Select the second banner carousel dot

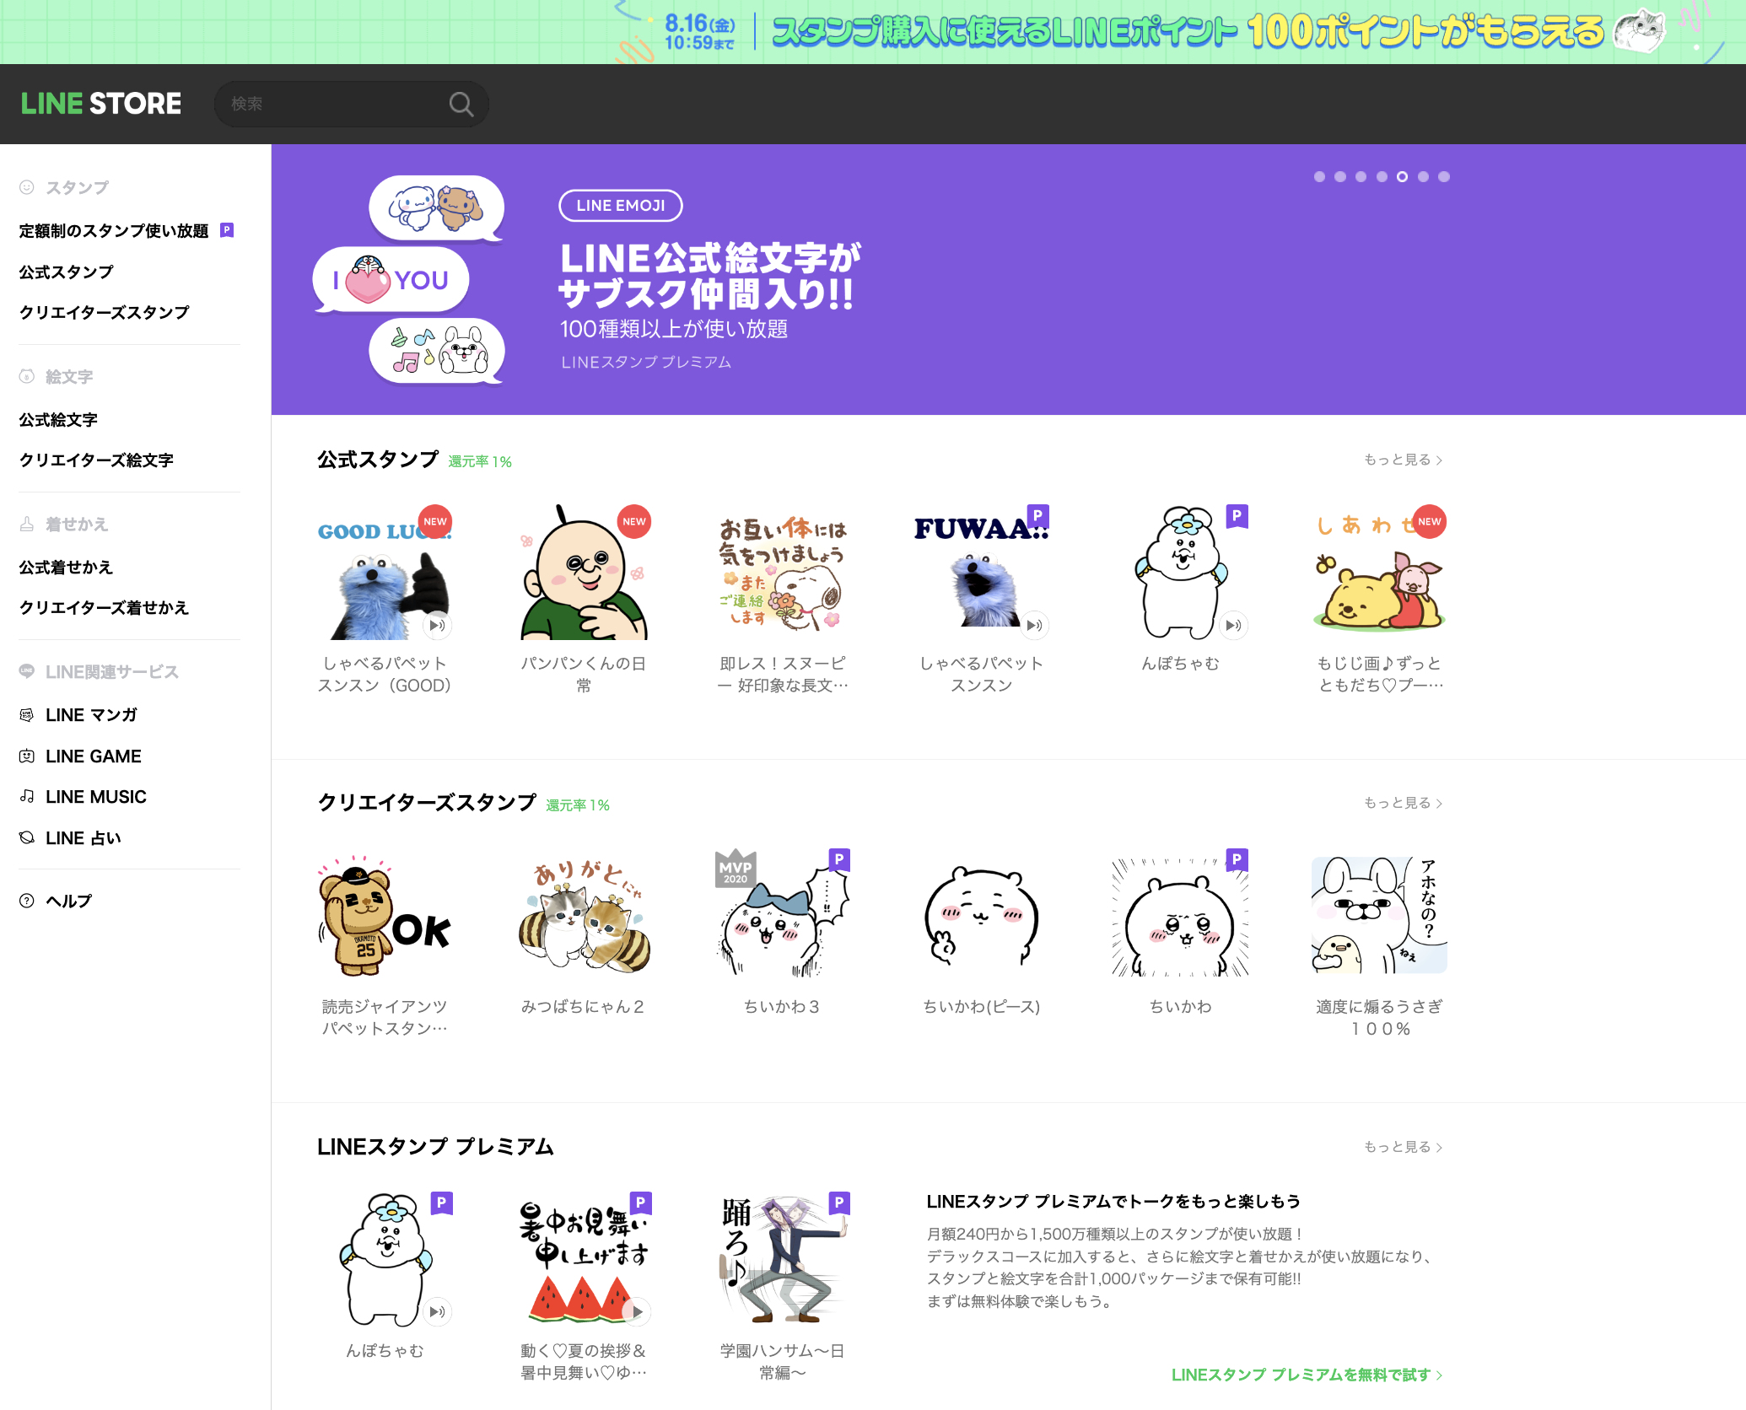[1340, 176]
